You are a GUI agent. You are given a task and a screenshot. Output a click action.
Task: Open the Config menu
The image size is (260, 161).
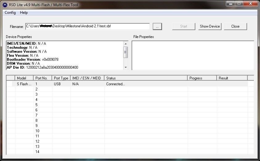point(10,13)
